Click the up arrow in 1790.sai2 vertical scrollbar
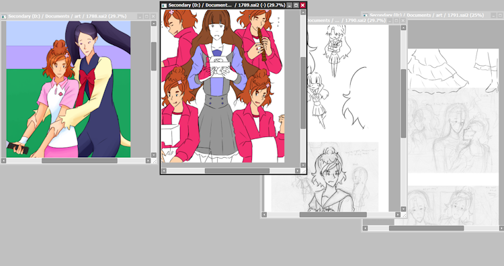504x266 pixels. (403, 28)
